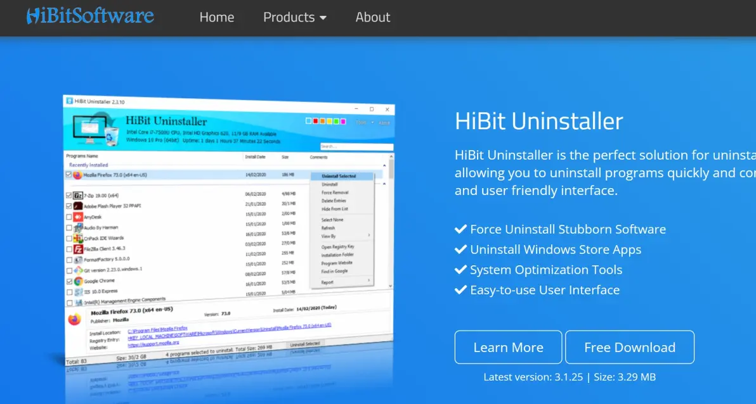Choose Force Removal in context menu
This screenshot has width=756, height=404.
pyautogui.click(x=335, y=193)
